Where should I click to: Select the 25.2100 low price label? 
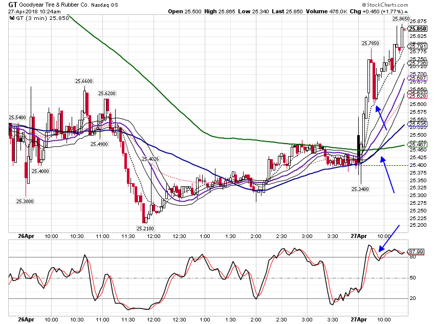(145, 228)
